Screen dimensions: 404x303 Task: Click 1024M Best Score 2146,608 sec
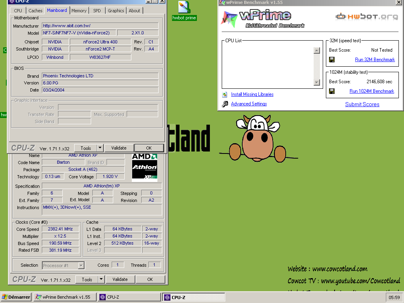click(x=379, y=82)
